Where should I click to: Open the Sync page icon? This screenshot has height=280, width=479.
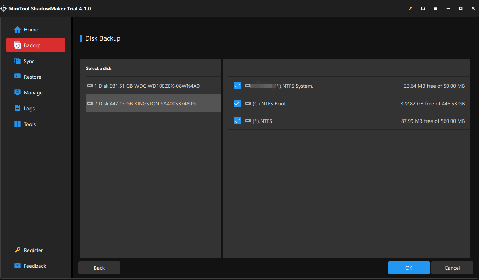[x=18, y=61]
